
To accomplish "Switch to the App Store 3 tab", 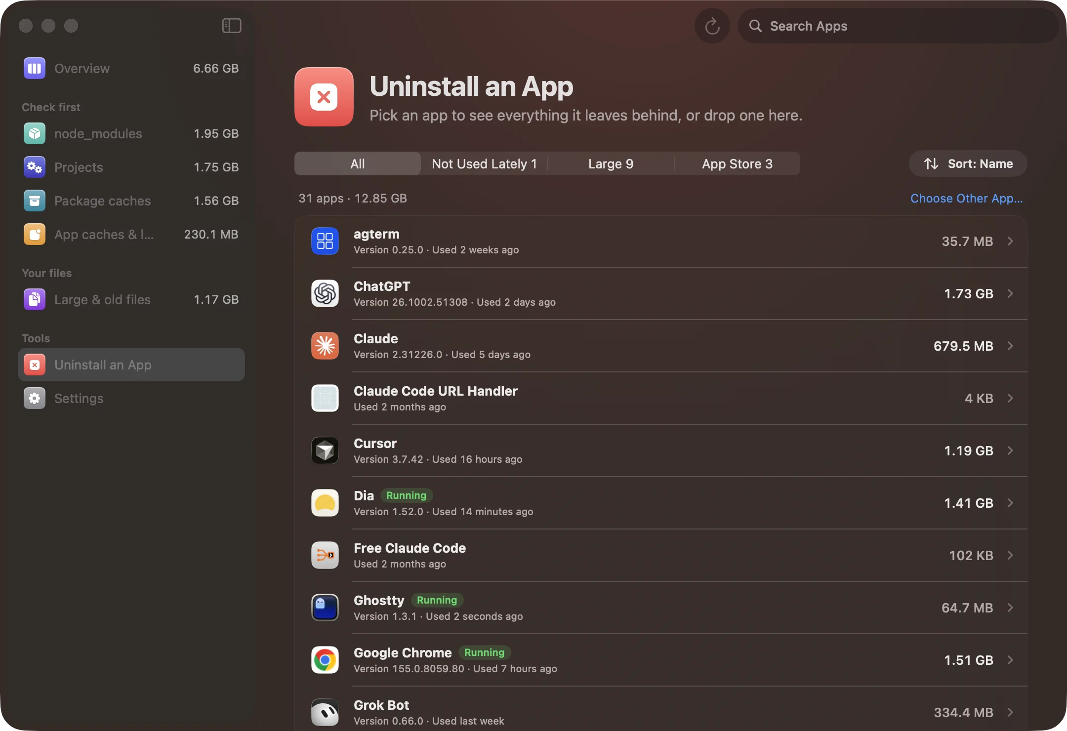I will 737,163.
